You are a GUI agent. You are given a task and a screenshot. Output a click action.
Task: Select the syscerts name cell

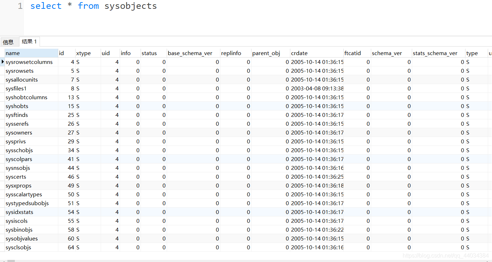(31, 177)
